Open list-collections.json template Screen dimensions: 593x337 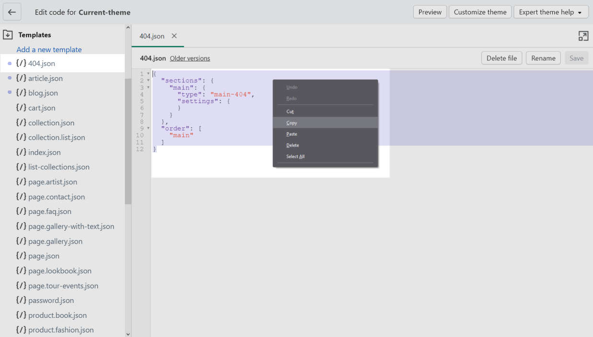(59, 167)
